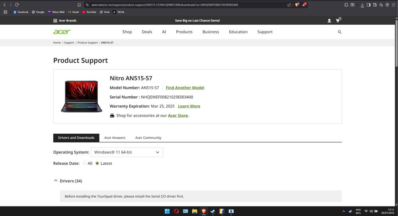The image size is (398, 216).
Task: Open the Business menu
Action: pos(211,32)
